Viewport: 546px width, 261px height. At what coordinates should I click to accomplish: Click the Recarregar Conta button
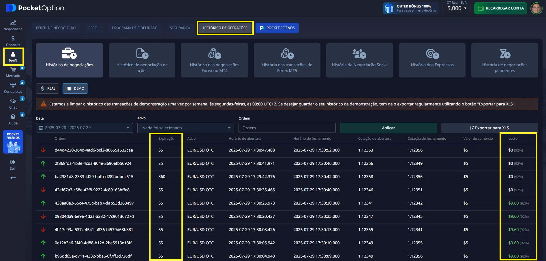pyautogui.click(x=501, y=8)
